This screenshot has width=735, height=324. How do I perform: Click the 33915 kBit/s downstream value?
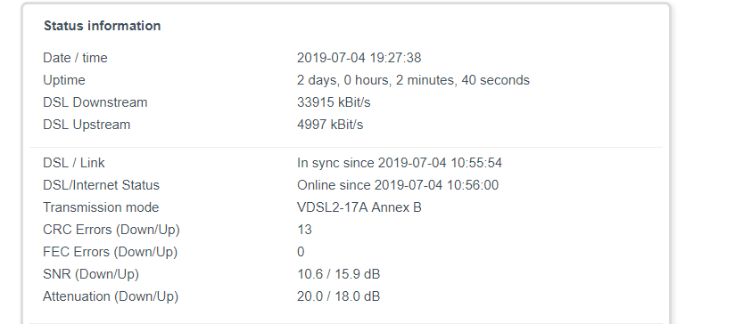click(x=334, y=102)
